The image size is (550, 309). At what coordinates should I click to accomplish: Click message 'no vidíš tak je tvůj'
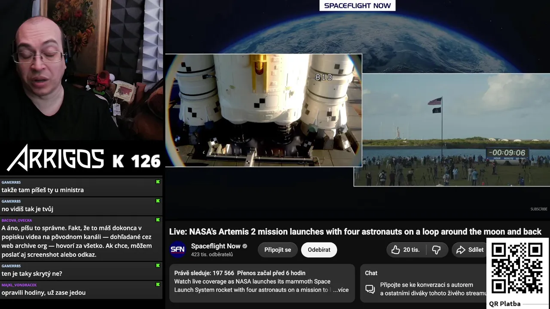(27, 209)
